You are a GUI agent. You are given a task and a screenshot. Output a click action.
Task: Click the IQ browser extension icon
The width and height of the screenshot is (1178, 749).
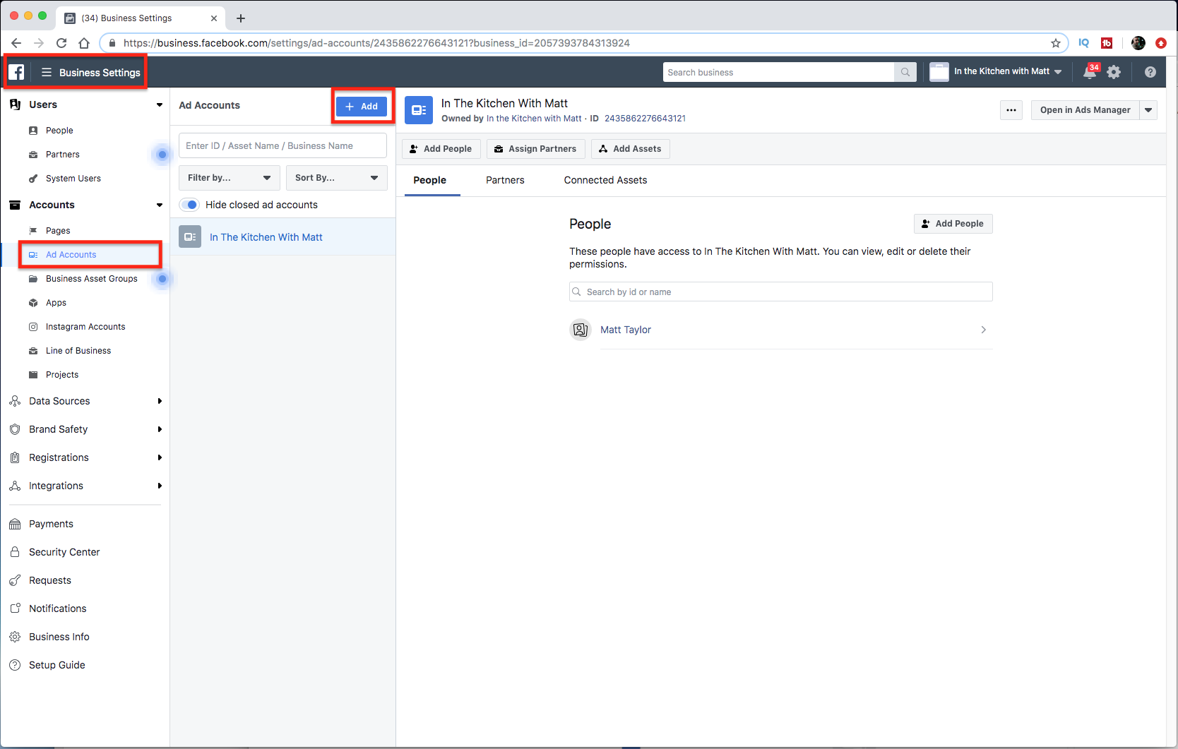[1084, 43]
